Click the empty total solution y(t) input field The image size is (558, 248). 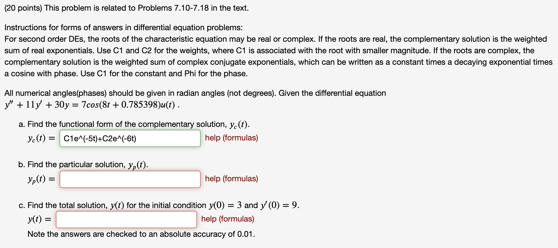click(x=126, y=219)
